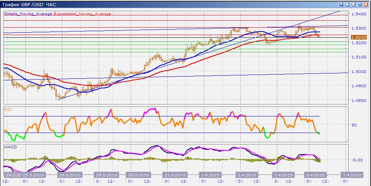This screenshot has width=371, height=186.
Task: Click the 1.5000 price axis label
Action: point(358,71)
